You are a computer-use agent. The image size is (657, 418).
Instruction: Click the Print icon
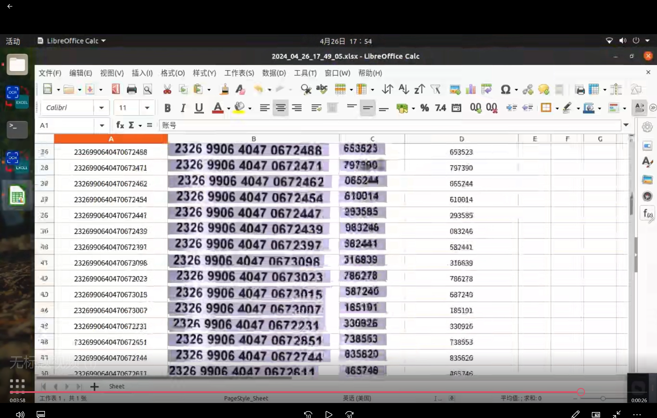(x=132, y=89)
